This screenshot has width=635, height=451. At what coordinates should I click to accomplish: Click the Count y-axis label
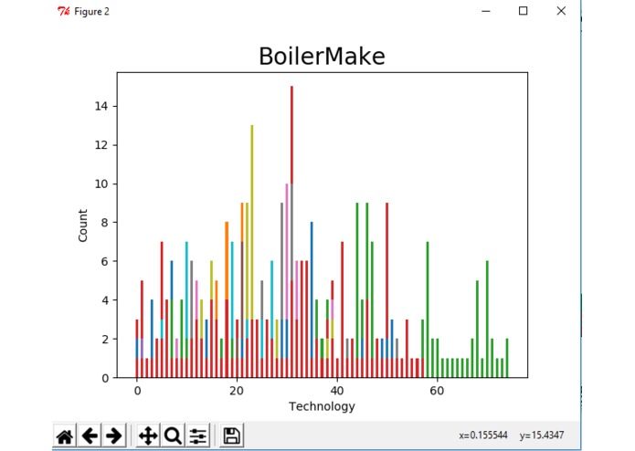click(x=82, y=225)
